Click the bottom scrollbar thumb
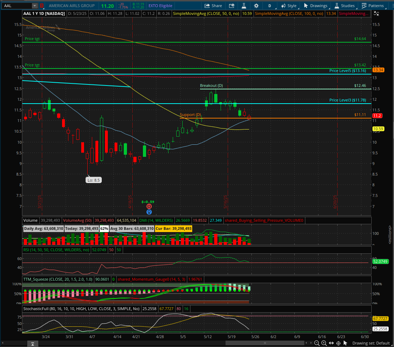Viewport: 394px width, 347px height. click(265, 343)
